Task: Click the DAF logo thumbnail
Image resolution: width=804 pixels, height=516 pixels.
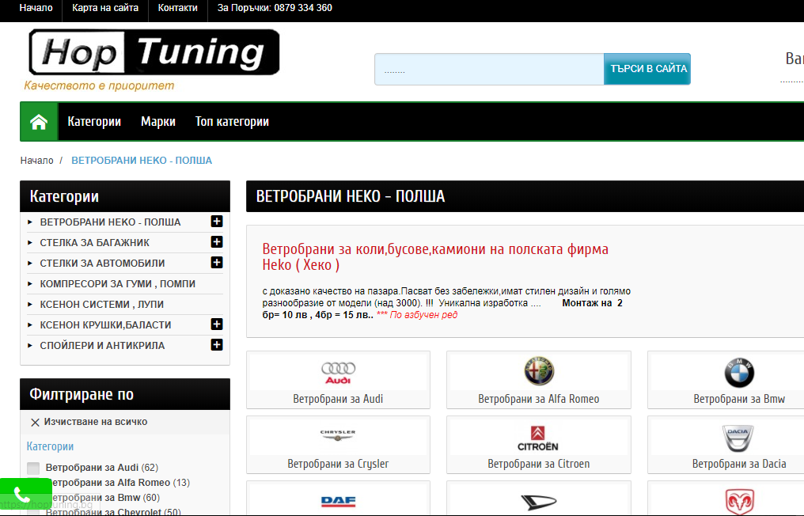Action: pyautogui.click(x=338, y=501)
